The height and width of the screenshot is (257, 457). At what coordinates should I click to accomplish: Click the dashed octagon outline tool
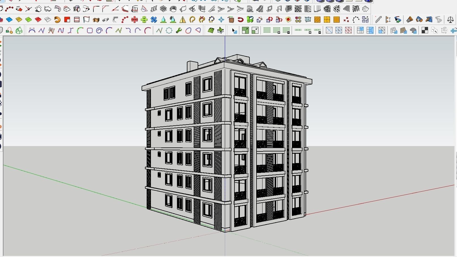[38, 9]
